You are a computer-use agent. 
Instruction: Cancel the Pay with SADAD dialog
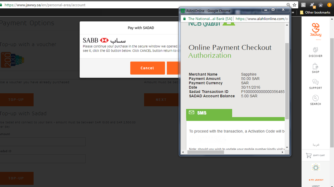(x=147, y=68)
